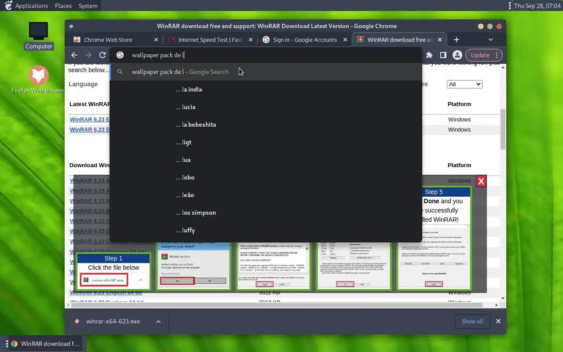Viewport: 563px width, 352px height.
Task: Choose 'wallpaper pack de l - Google Search' suggestion
Action: [266, 72]
